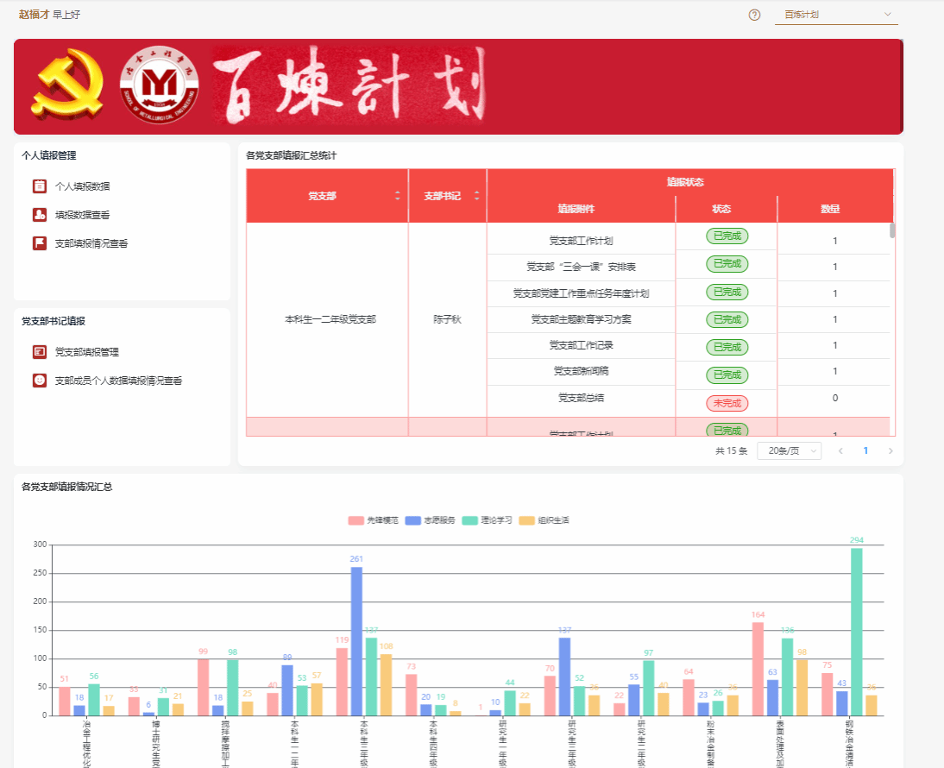Click the smiley icon for 支部成员个人数据填报情况查看
The image size is (944, 768).
pos(40,380)
